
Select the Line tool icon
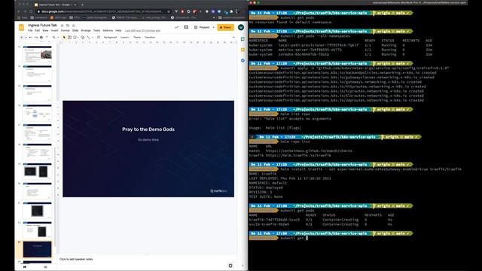point(88,37)
